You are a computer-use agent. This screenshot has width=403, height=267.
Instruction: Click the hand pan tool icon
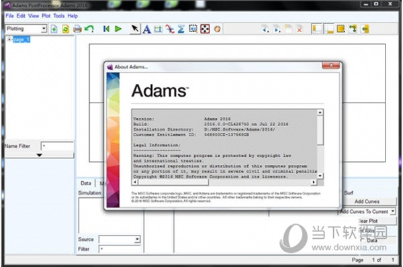(x=217, y=29)
